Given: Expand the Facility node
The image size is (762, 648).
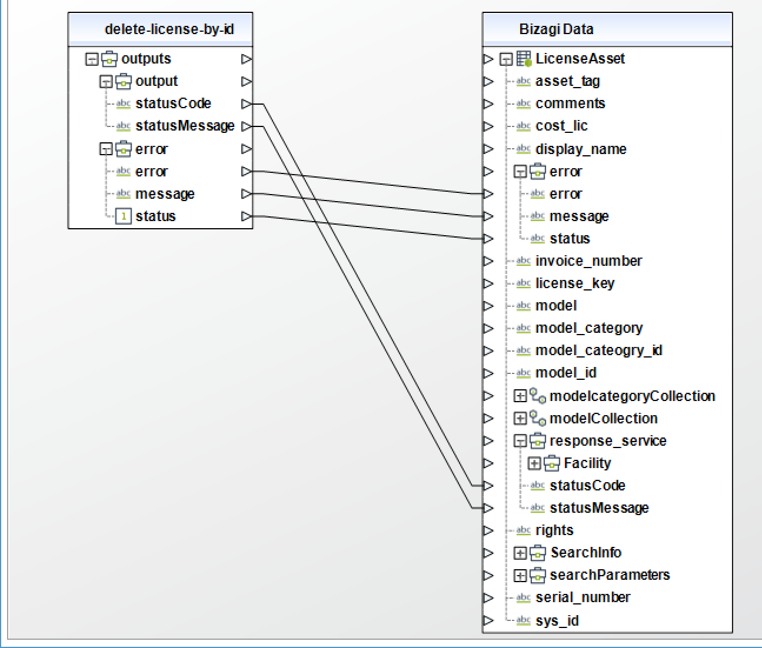Looking at the screenshot, I should (x=534, y=463).
